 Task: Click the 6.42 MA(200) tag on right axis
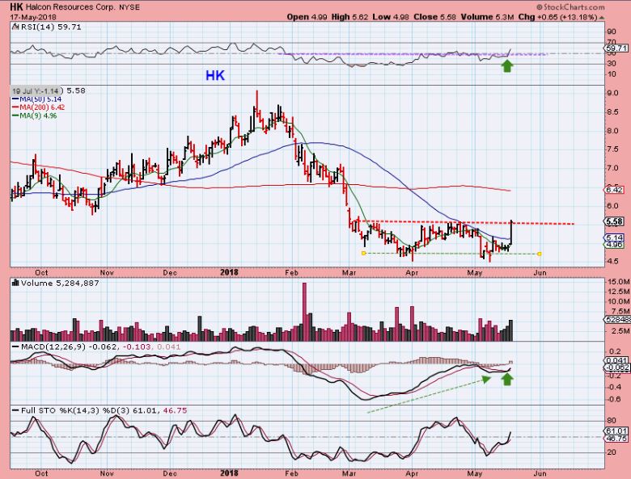[x=614, y=190]
